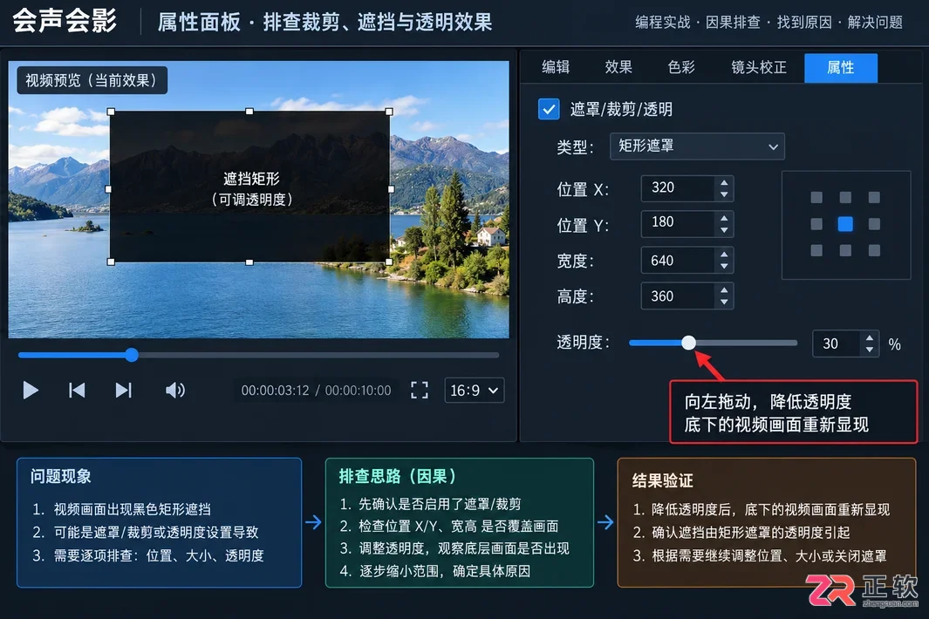929x619 pixels.
Task: Select the middle-right anchor point
Action: tap(874, 224)
